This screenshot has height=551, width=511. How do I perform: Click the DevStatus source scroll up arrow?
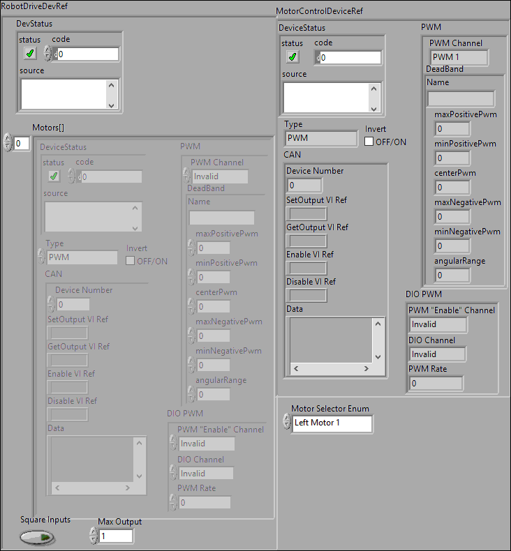coord(112,84)
